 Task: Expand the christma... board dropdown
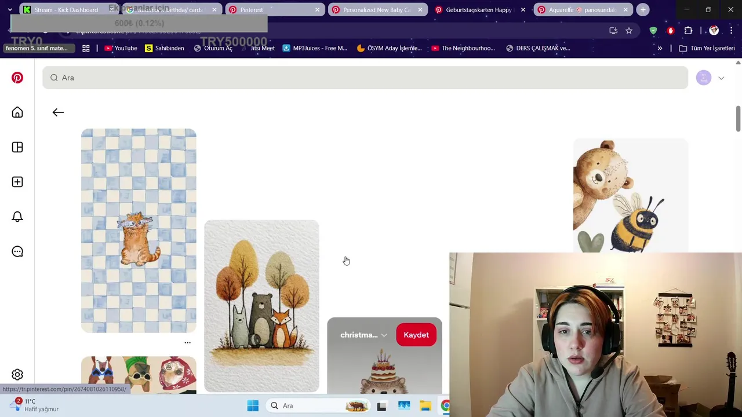point(363,335)
